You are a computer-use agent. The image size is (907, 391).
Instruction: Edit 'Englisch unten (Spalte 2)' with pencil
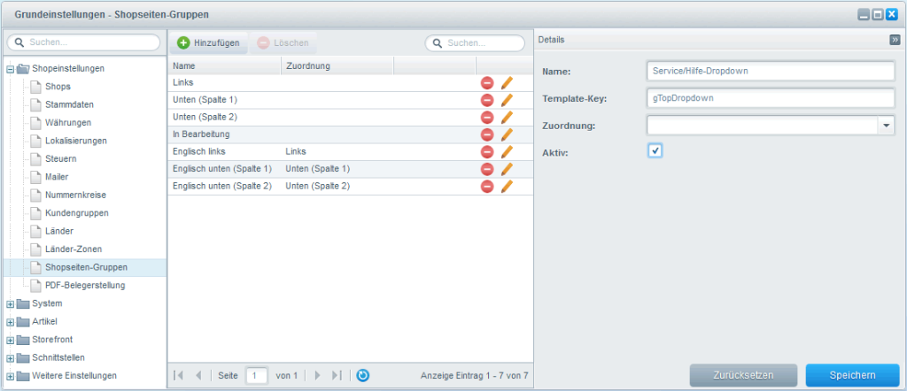[507, 187]
